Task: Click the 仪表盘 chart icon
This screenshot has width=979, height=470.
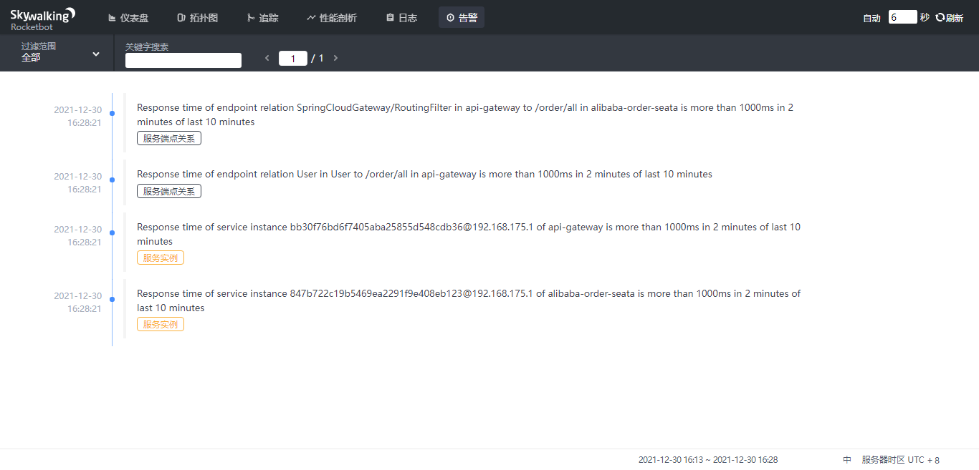Action: point(112,18)
